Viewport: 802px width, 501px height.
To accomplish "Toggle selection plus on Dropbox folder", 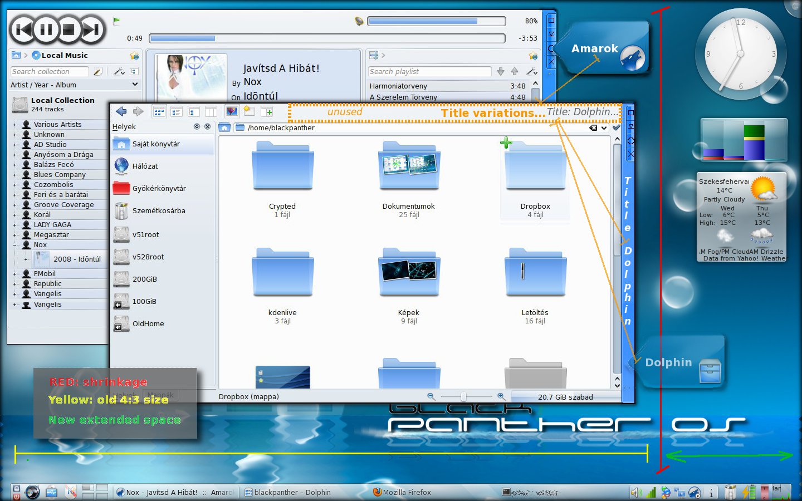I will 506,143.
